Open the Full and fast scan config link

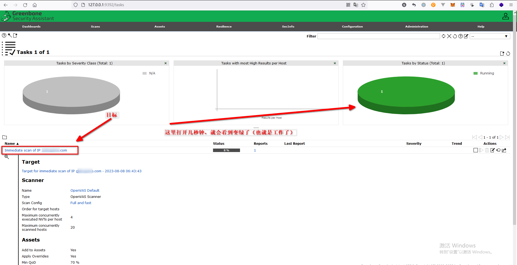(x=81, y=203)
